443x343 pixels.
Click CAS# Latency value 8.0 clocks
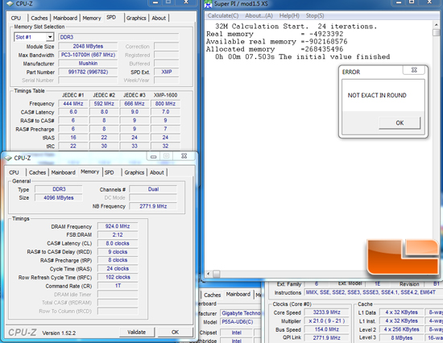click(x=118, y=243)
